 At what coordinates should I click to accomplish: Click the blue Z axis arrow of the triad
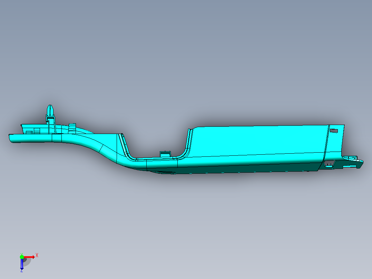22,264
